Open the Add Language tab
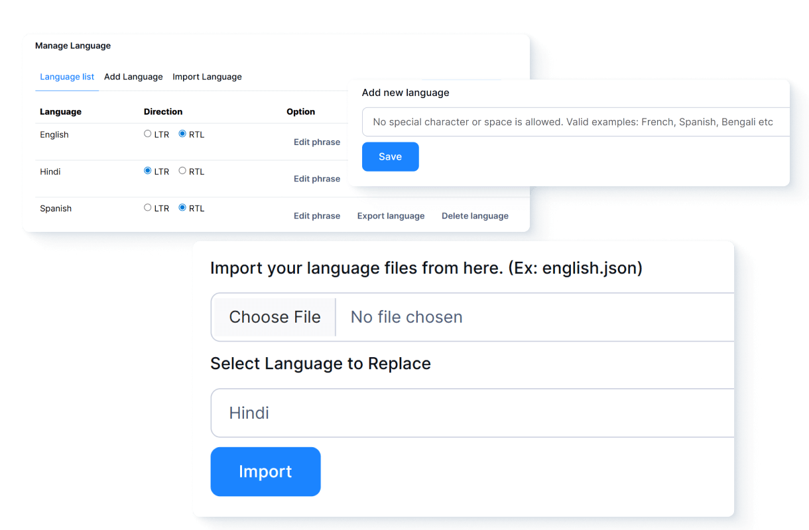The width and height of the screenshot is (809, 530). click(133, 77)
